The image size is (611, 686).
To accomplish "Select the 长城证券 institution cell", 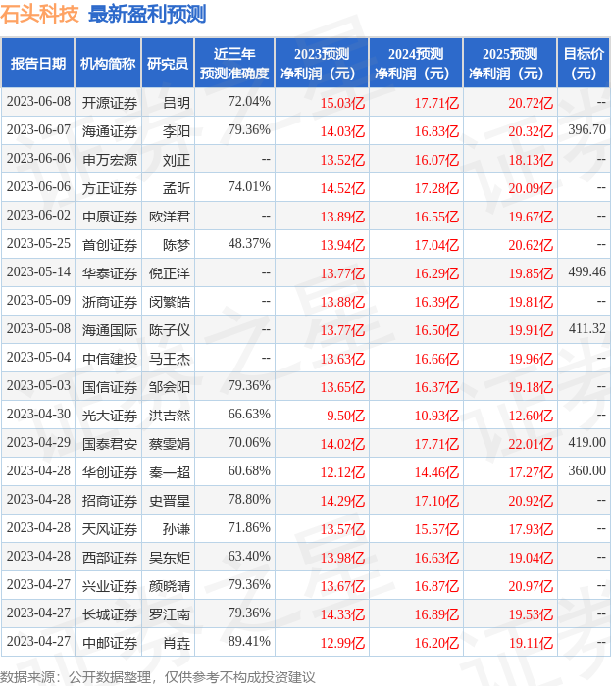I will coord(110,614).
